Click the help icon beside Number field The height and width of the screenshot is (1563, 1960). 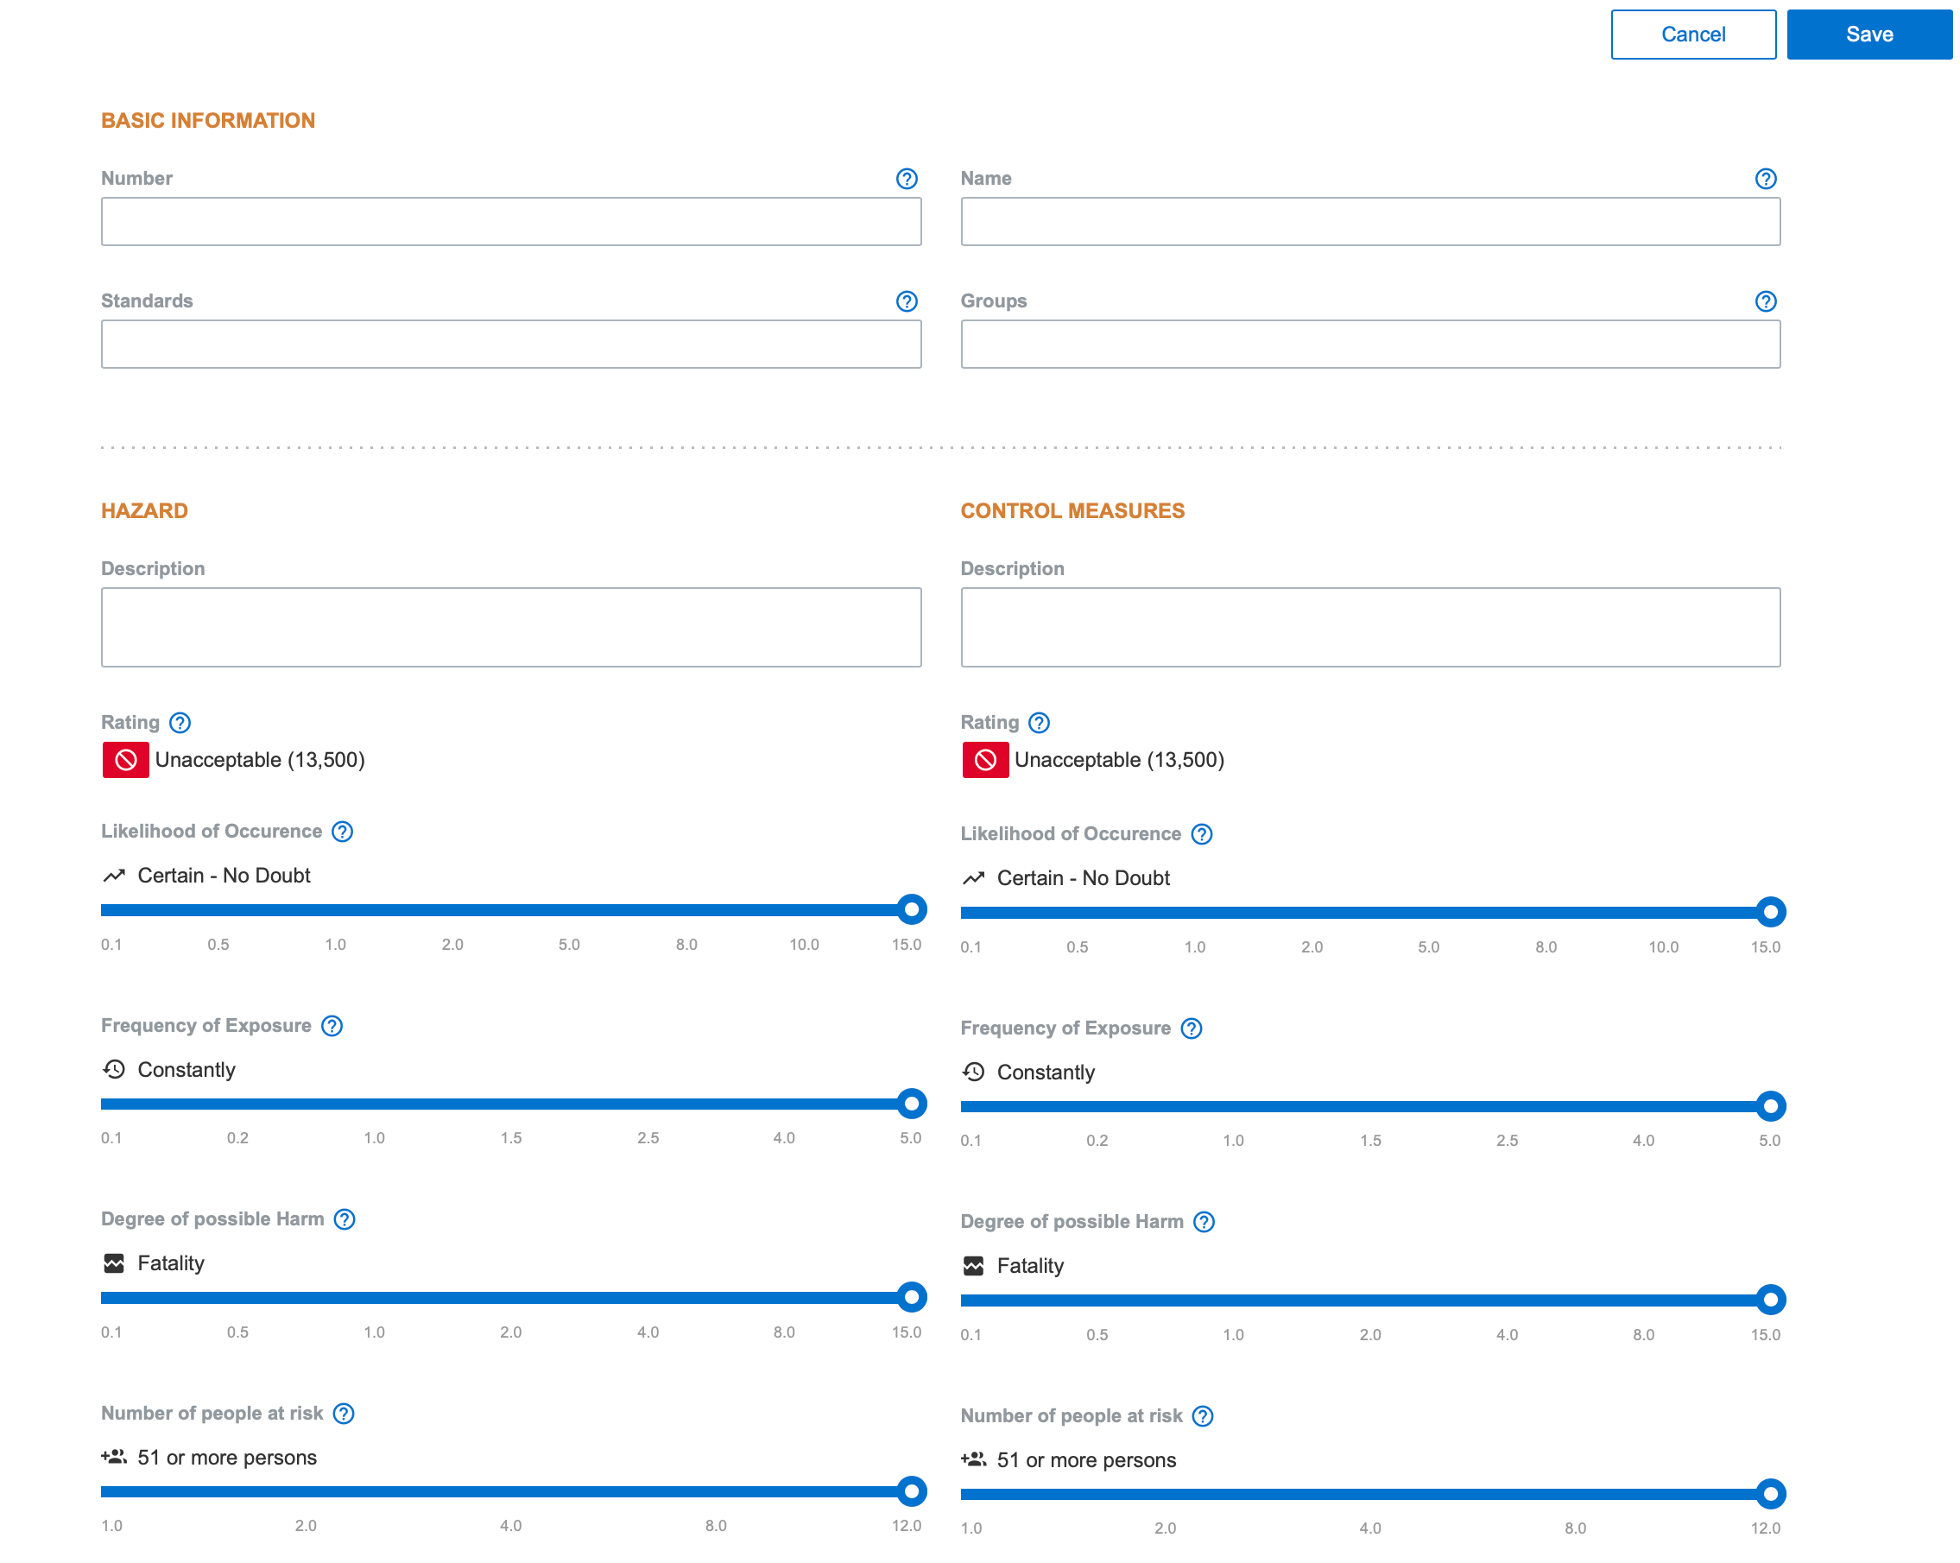pyautogui.click(x=906, y=178)
